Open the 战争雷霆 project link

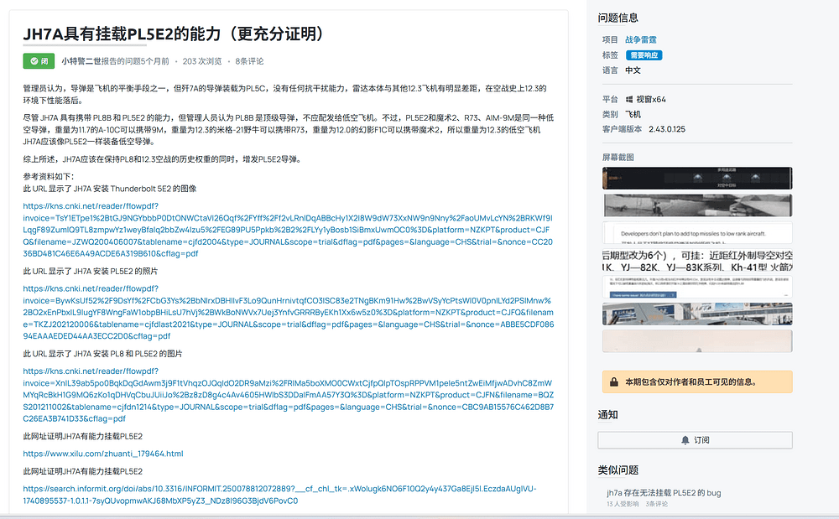640,39
